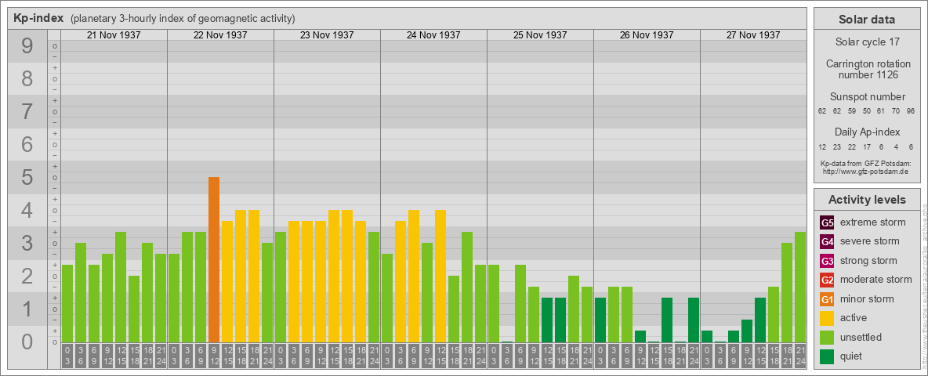This screenshot has width=928, height=376.
Task: Click the Solar data panel header
Action: pyautogui.click(x=866, y=20)
